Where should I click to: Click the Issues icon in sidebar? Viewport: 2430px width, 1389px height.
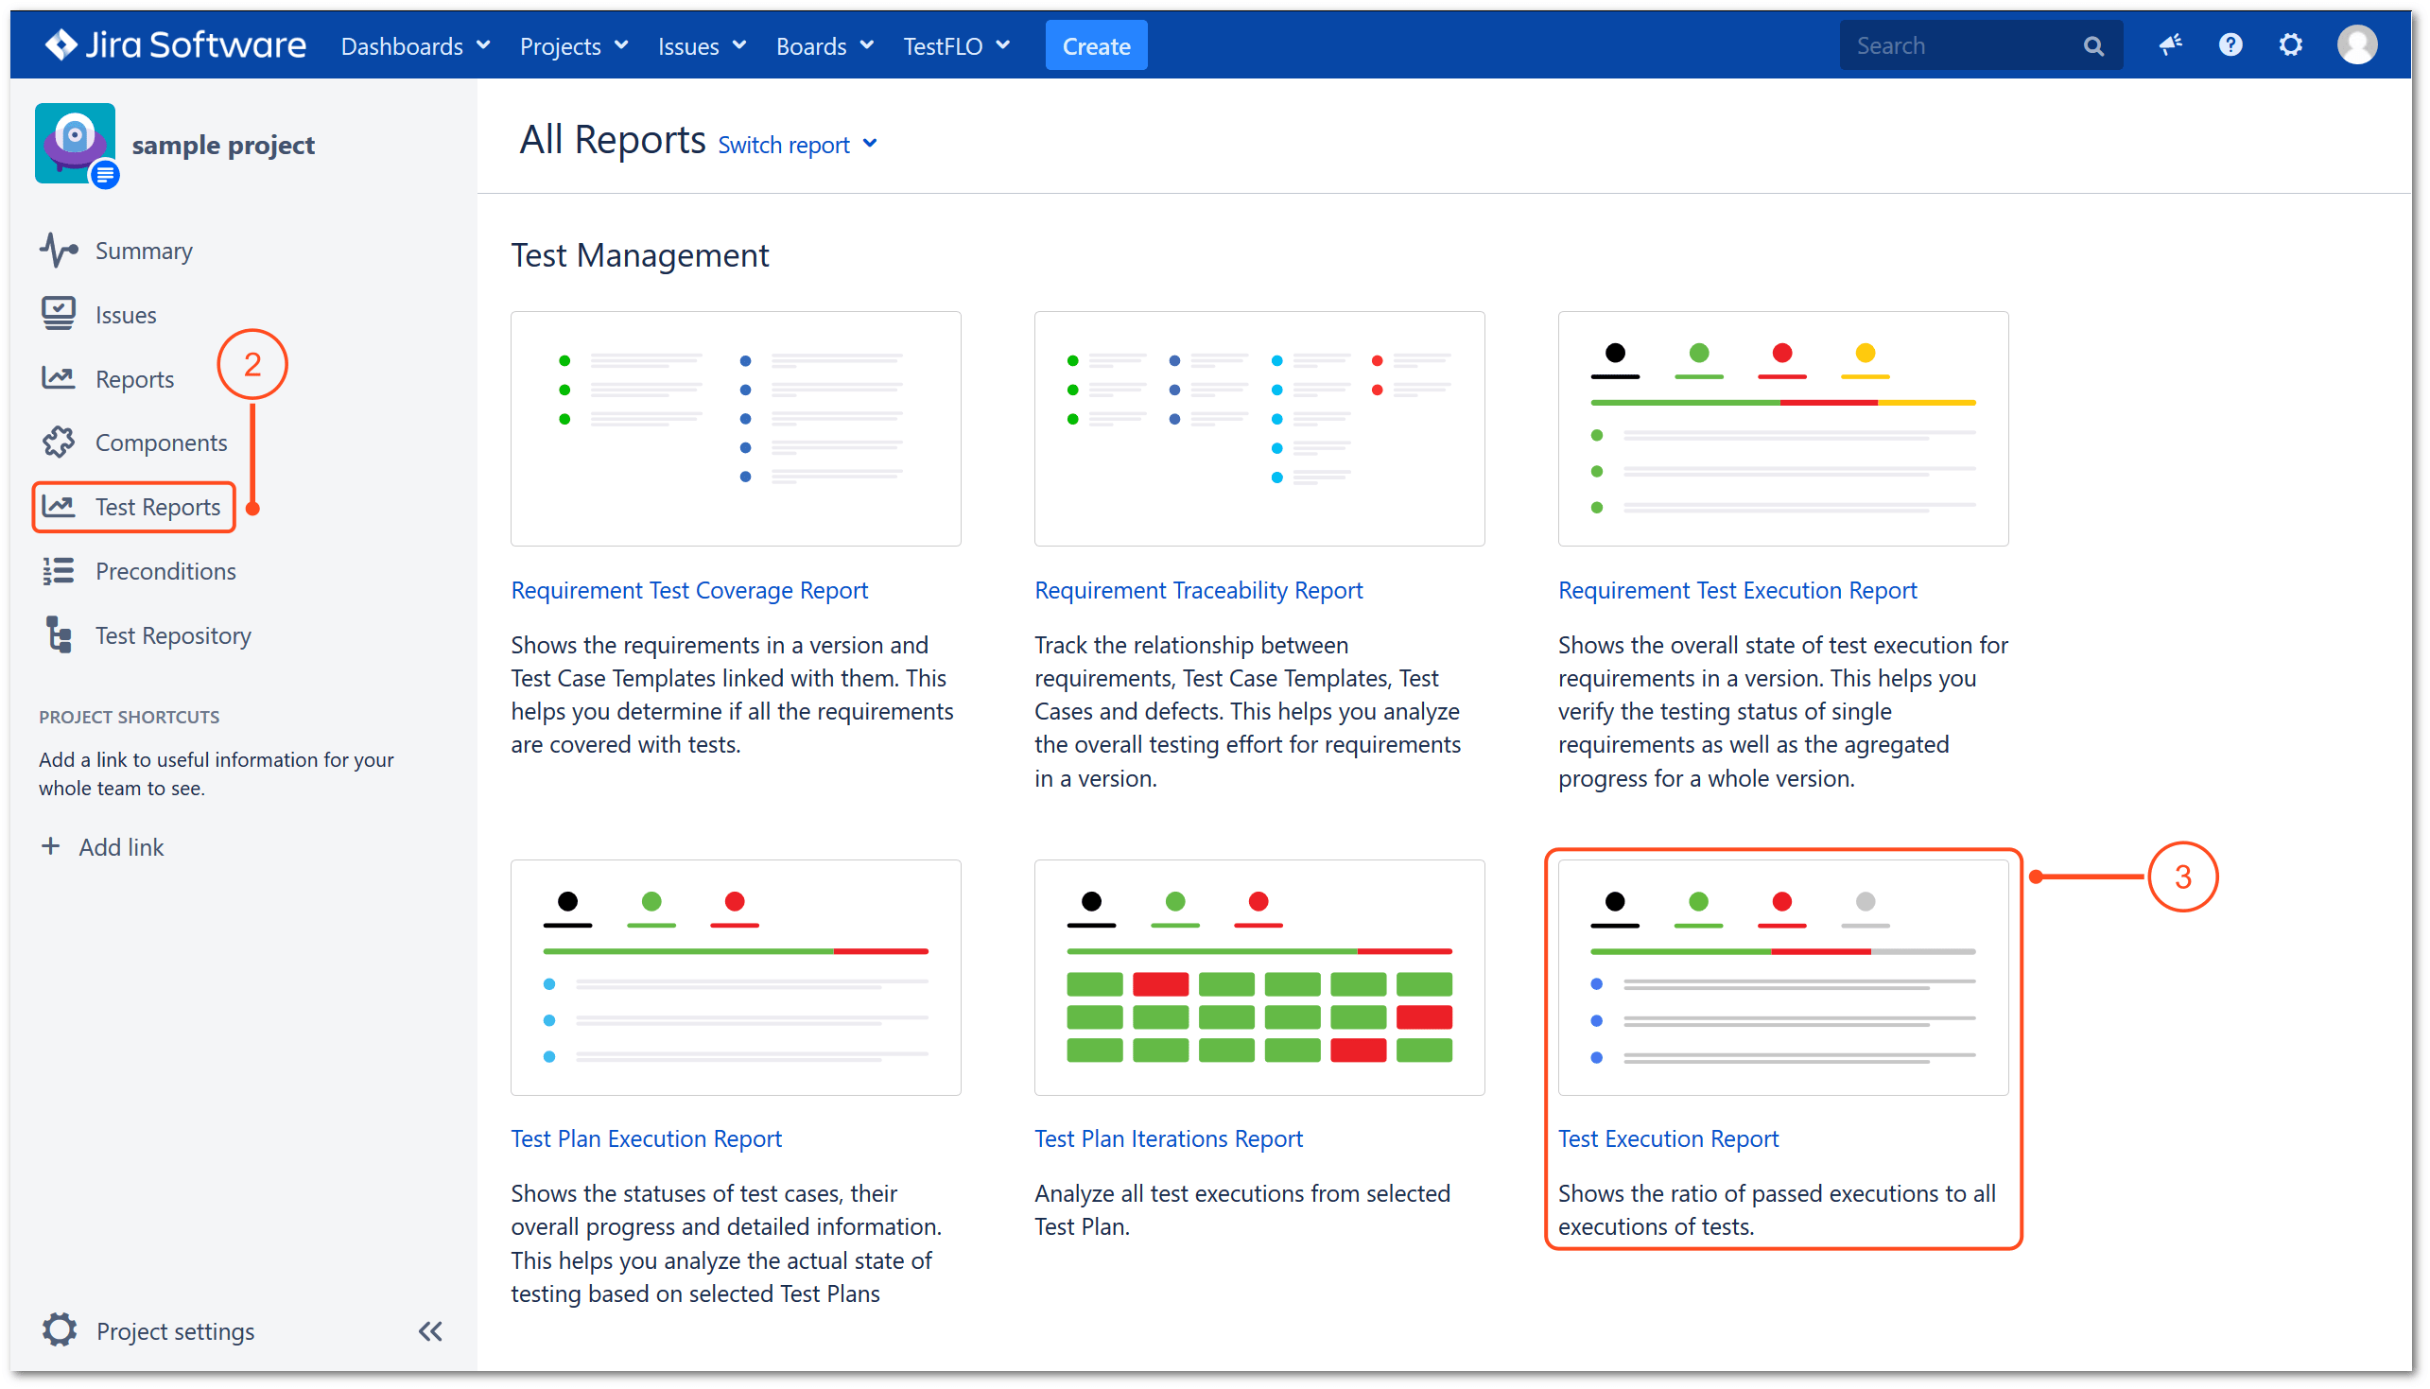pos(59,314)
